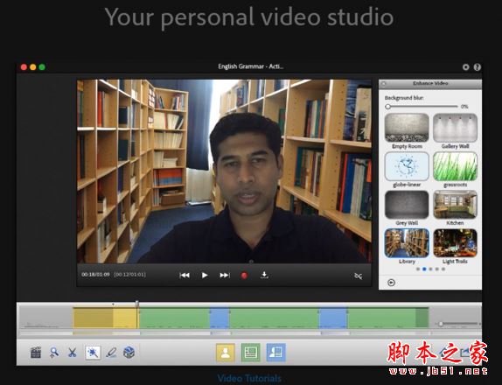Adjust the Background blur slider handle
This screenshot has height=385, width=502.
pyautogui.click(x=388, y=107)
